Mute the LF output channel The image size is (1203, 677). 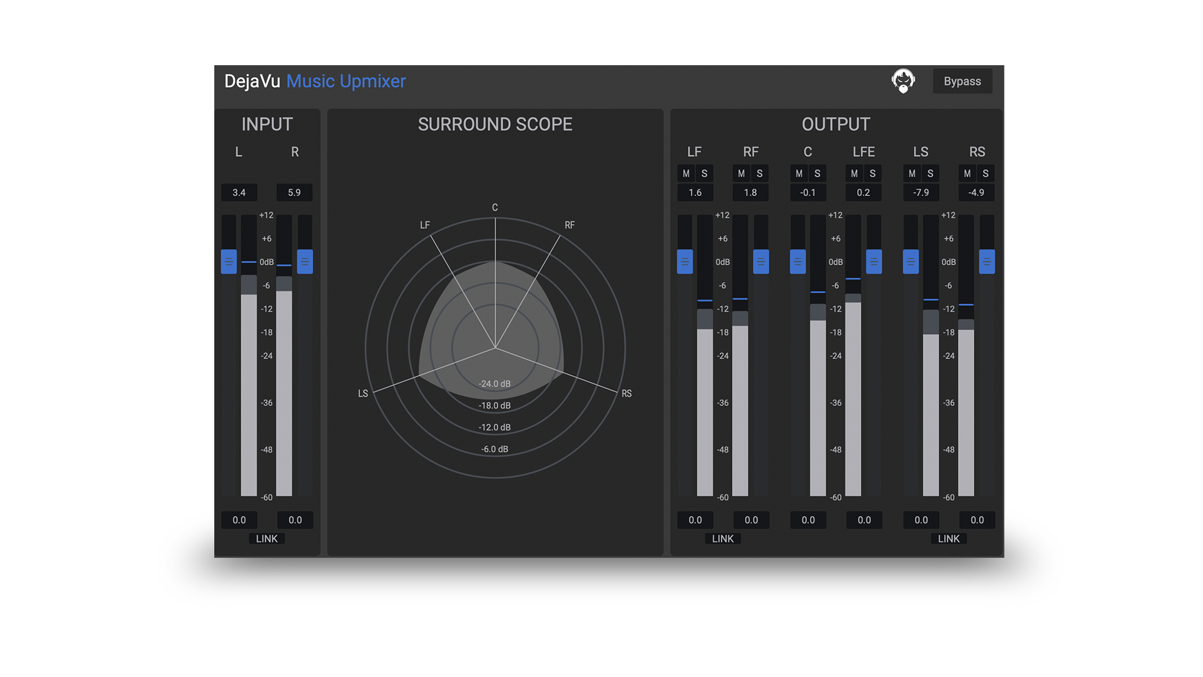click(686, 174)
